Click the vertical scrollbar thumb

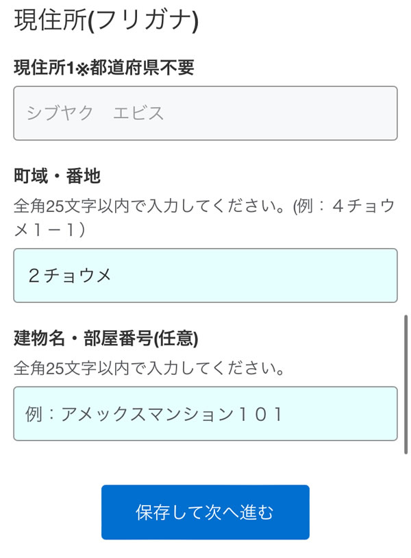point(406,384)
